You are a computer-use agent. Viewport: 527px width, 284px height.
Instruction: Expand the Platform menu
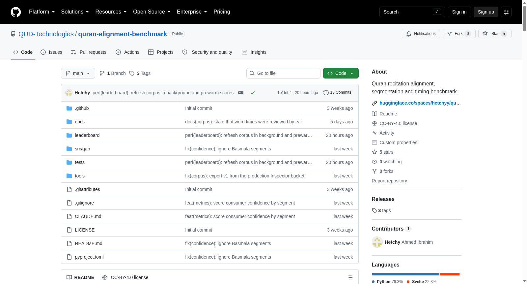pos(42,12)
